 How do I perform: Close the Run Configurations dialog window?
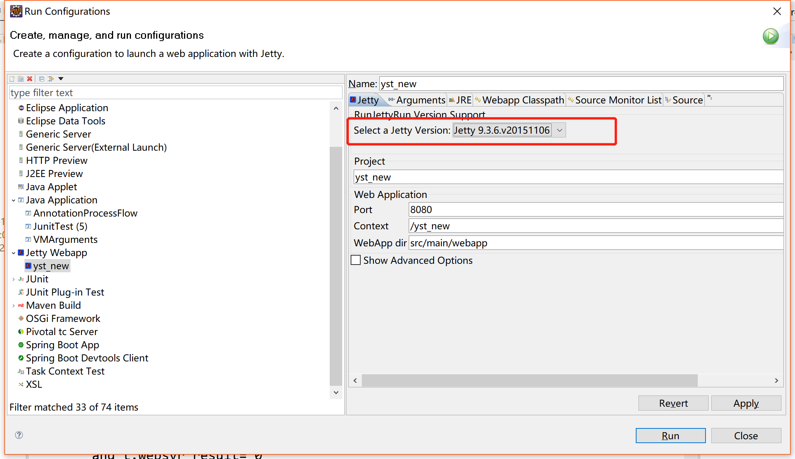tap(777, 11)
